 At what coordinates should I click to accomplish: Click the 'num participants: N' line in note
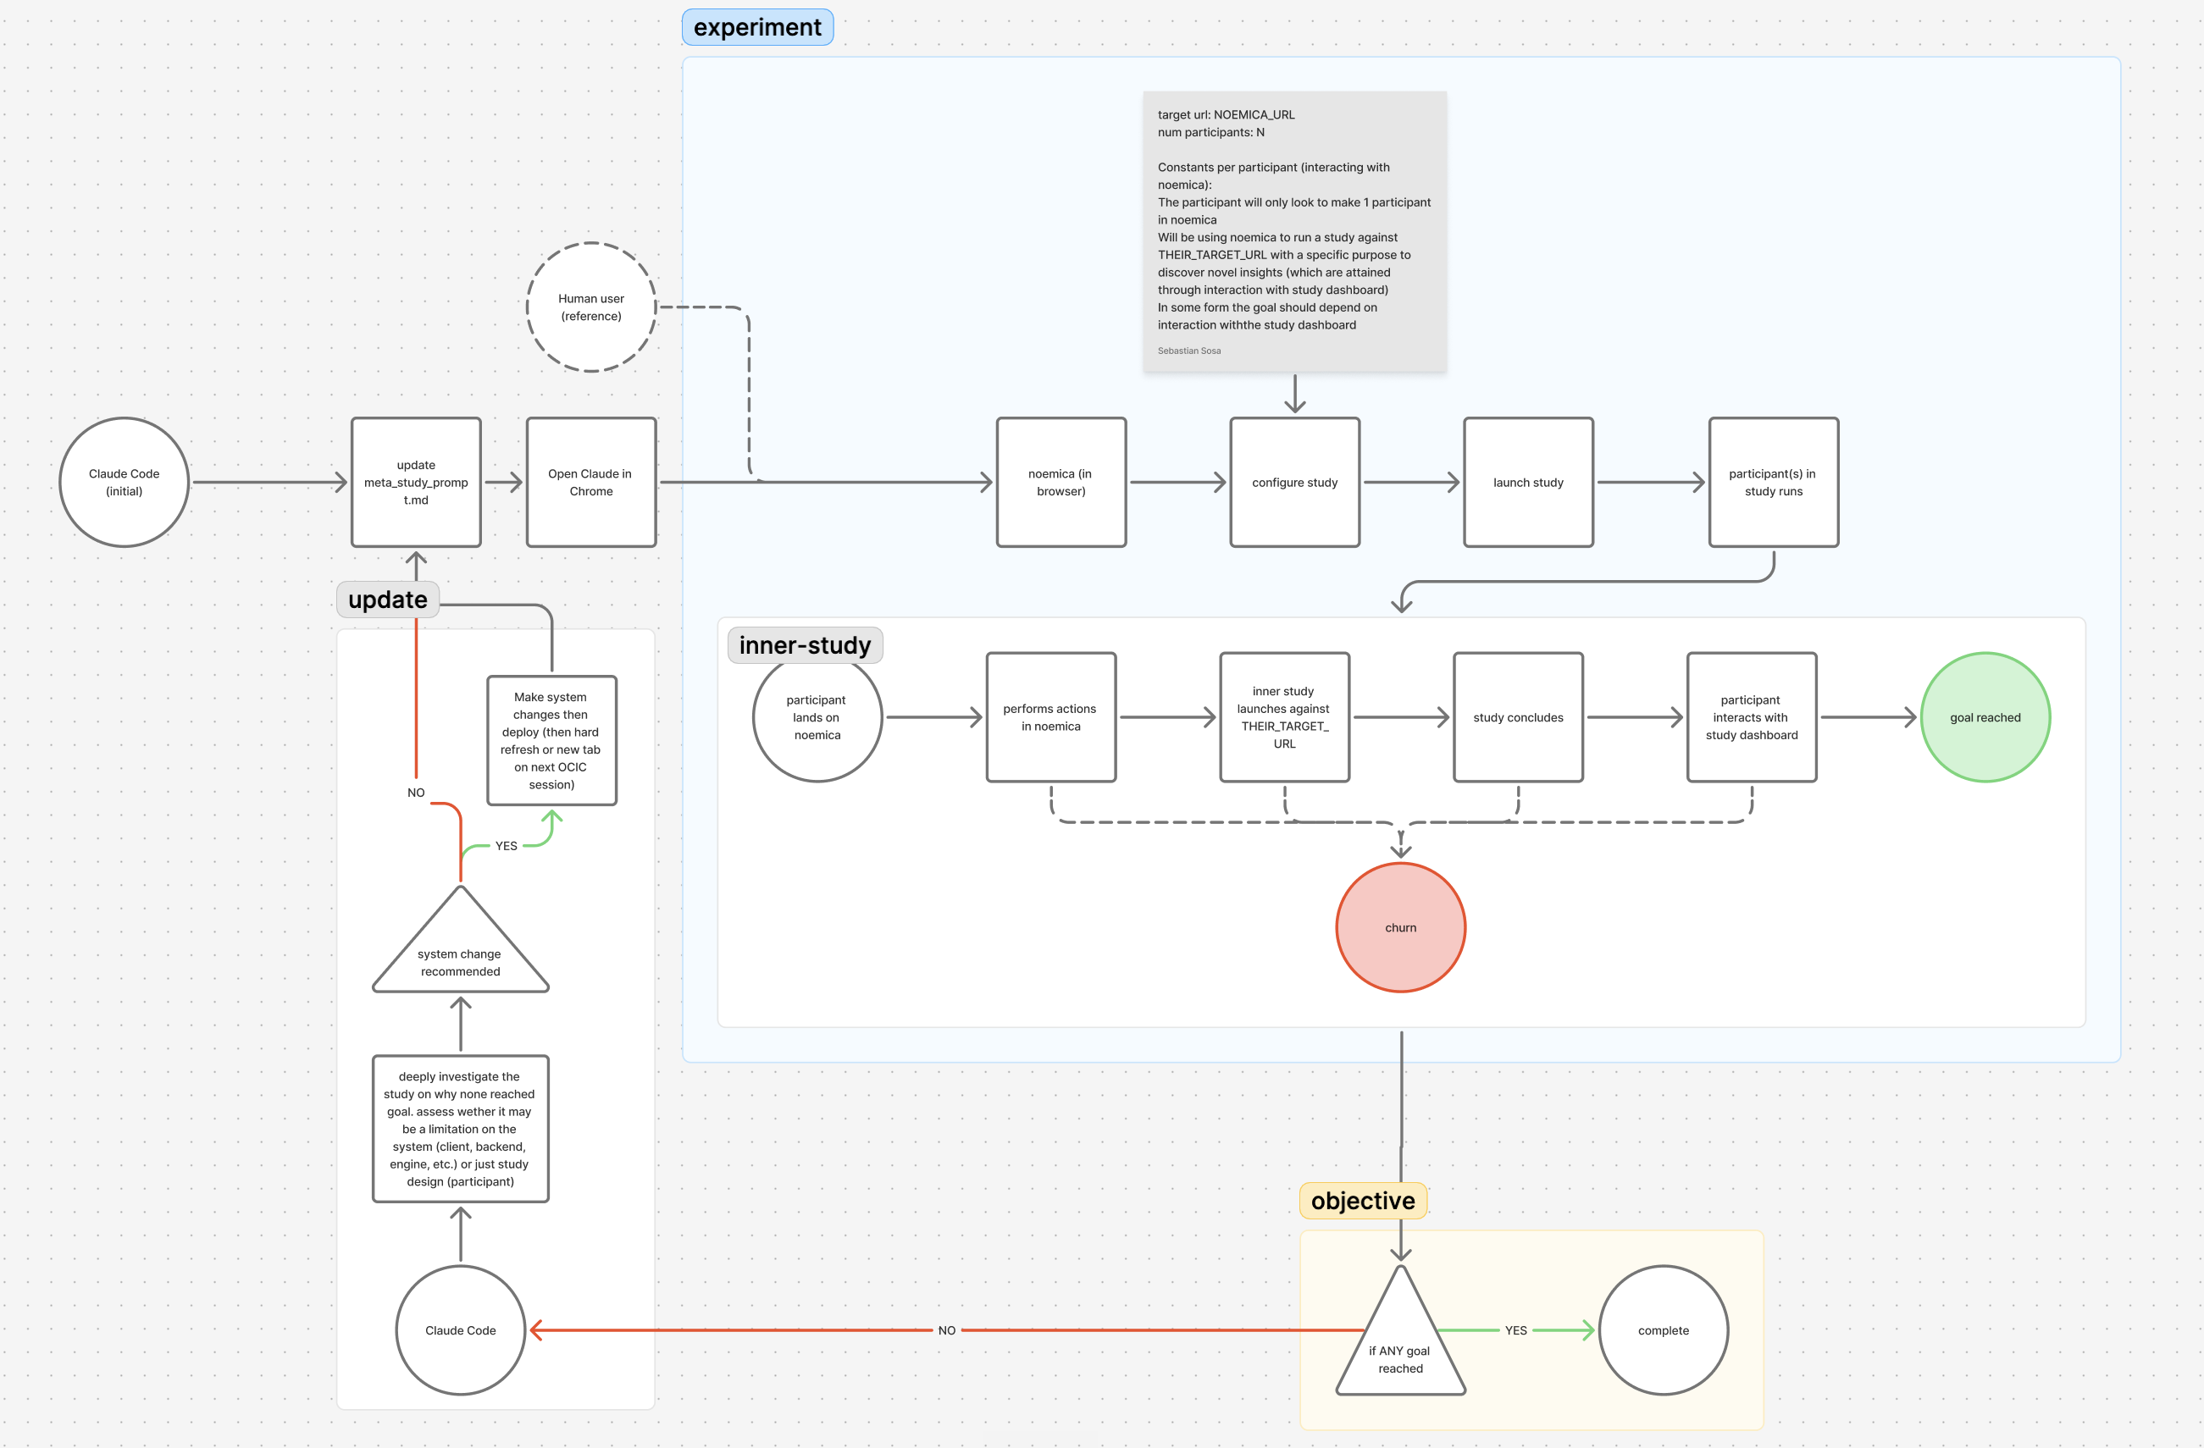coord(1211,132)
